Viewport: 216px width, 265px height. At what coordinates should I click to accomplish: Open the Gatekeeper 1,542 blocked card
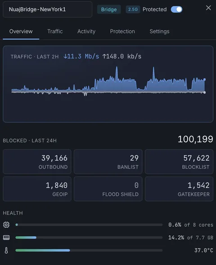(179, 189)
